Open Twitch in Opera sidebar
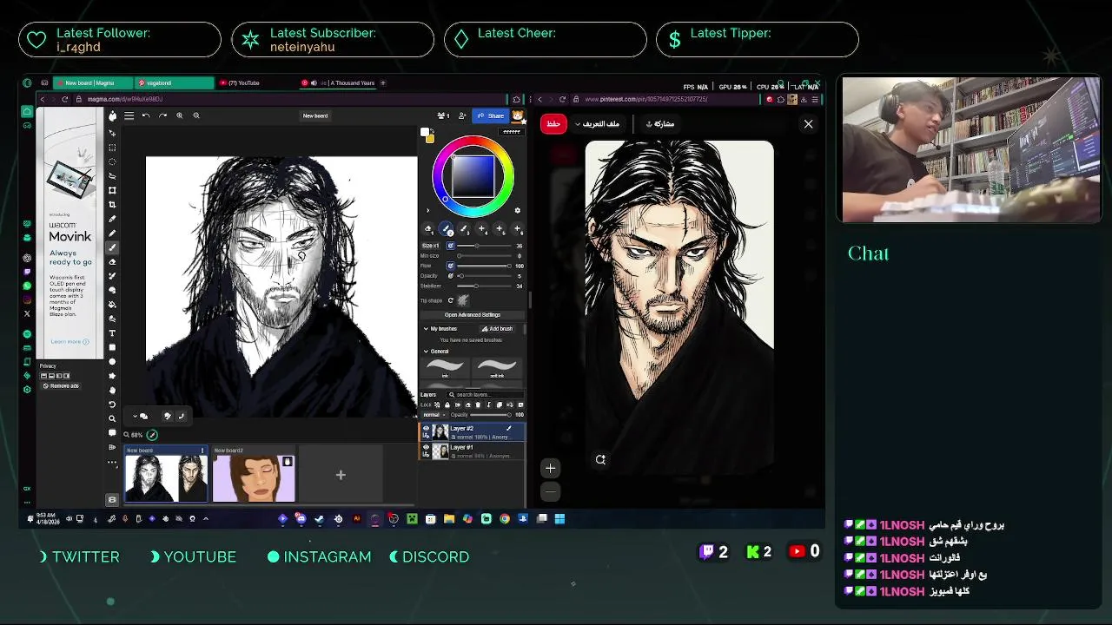 pyautogui.click(x=27, y=272)
